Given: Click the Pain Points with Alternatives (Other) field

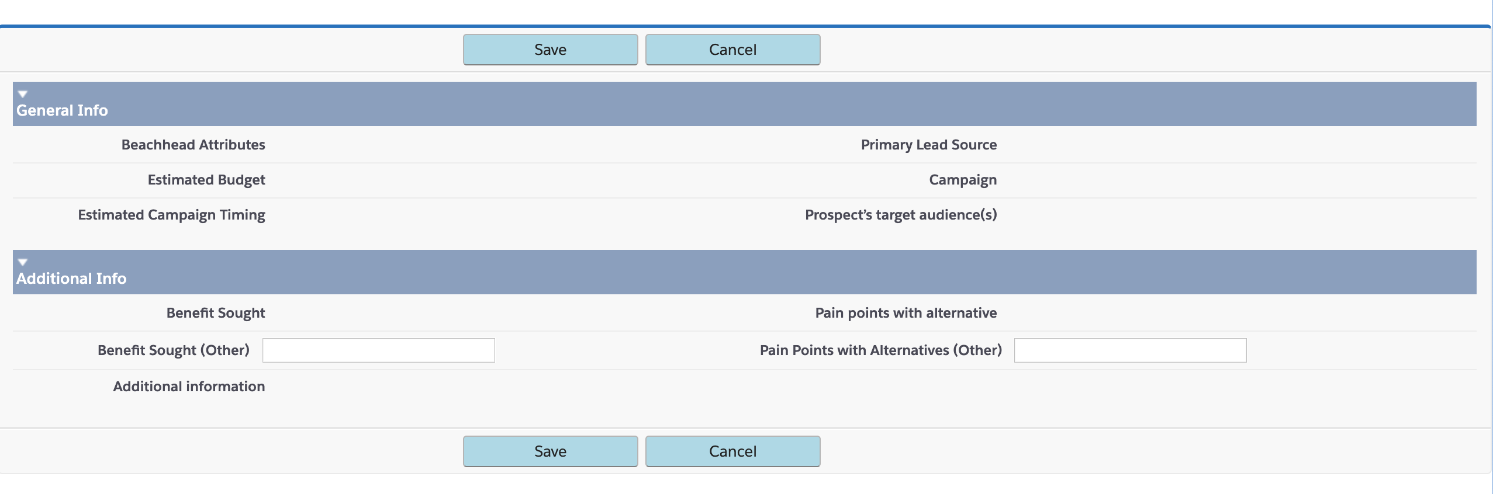Looking at the screenshot, I should click(1130, 349).
